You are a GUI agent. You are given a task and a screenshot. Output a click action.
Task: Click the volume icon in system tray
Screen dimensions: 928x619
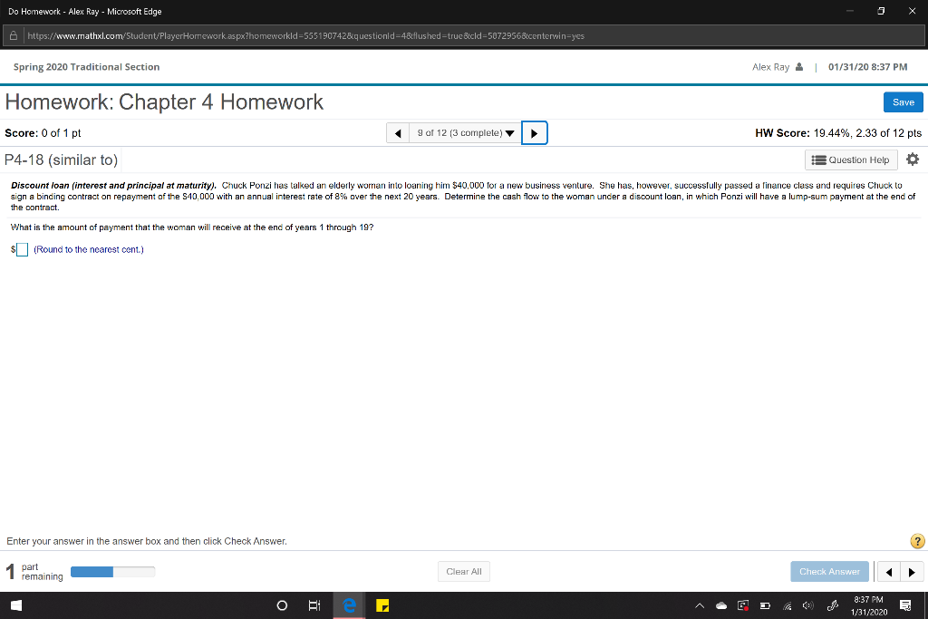(x=807, y=604)
